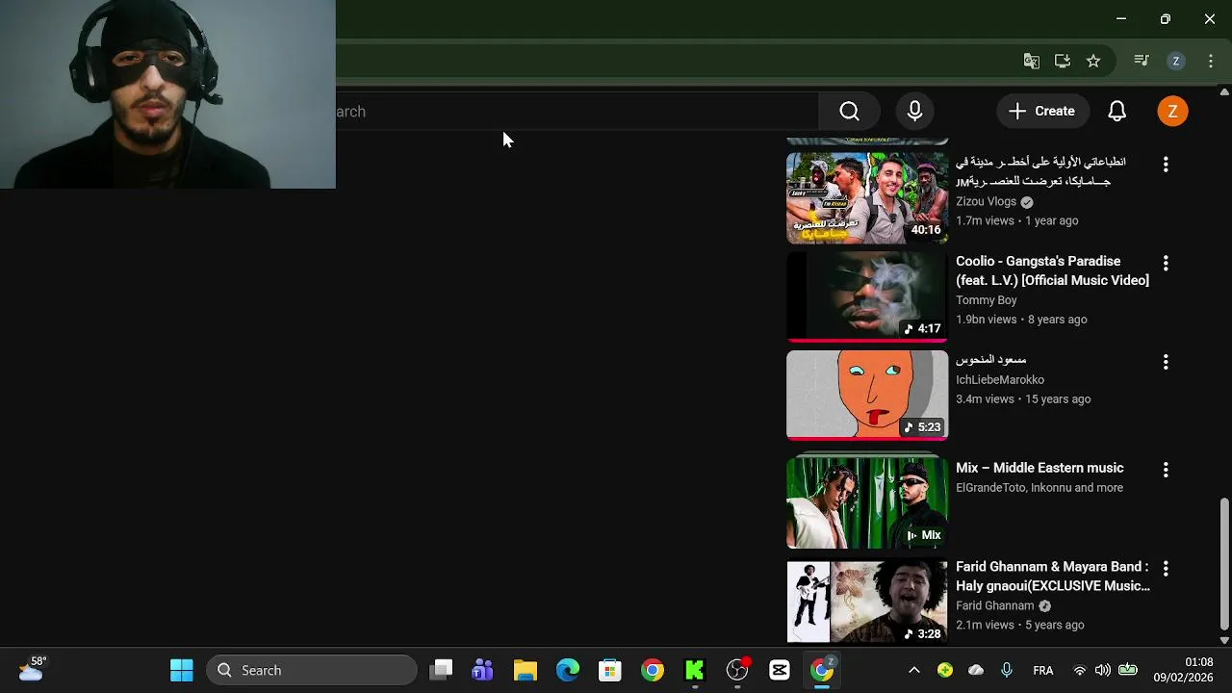Open the IchLiebeMarokko Arabic video title

pos(990,360)
